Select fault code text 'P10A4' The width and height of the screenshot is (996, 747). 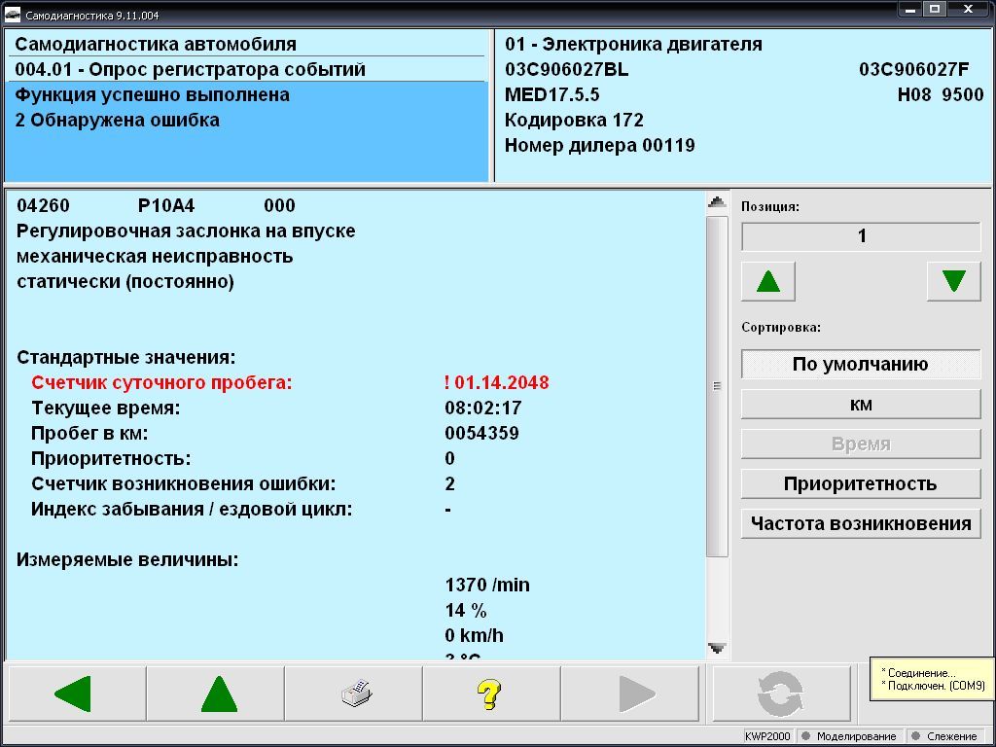pyautogui.click(x=166, y=206)
